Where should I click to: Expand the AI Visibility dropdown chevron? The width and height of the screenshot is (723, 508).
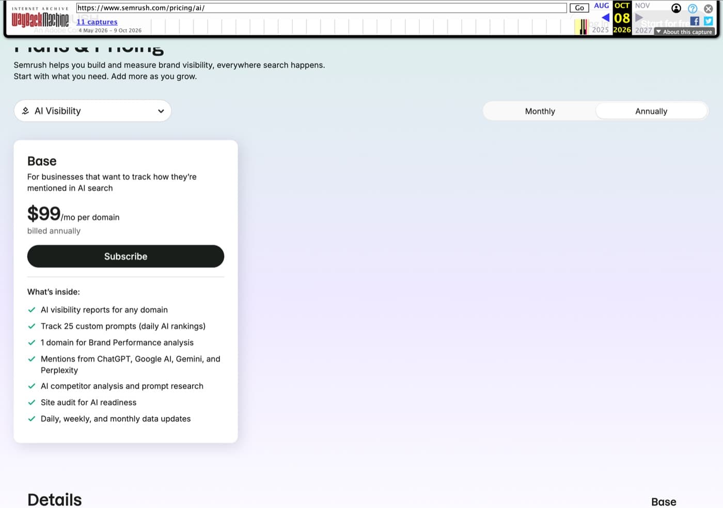pyautogui.click(x=161, y=111)
